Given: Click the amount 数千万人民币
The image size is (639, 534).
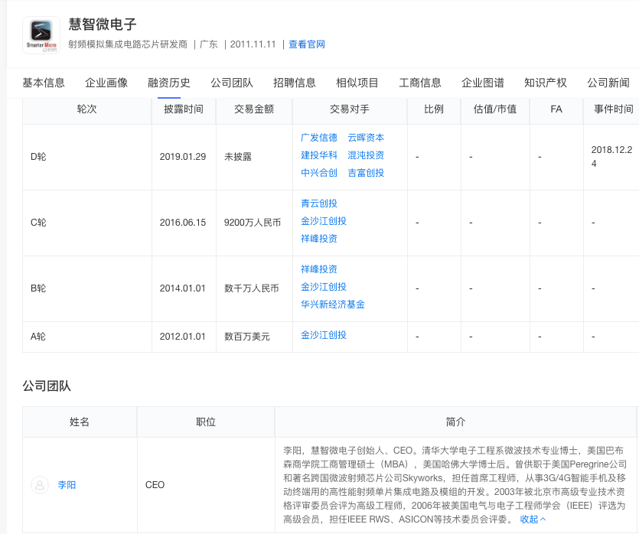Looking at the screenshot, I should (x=252, y=288).
